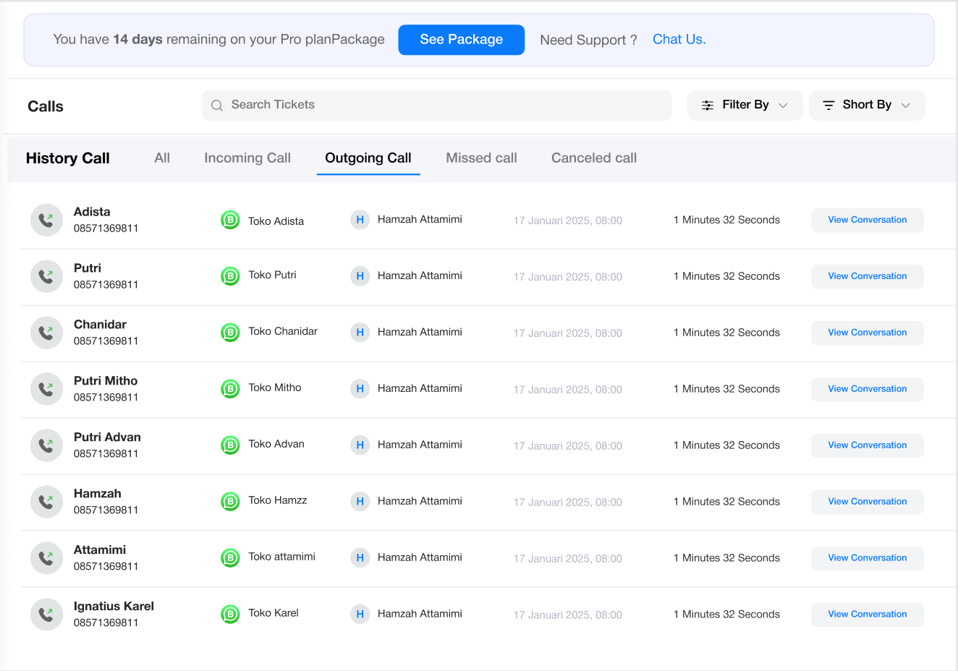Image resolution: width=958 pixels, height=671 pixels.
Task: Click the filter sliders icon in Filter By
Action: [708, 106]
